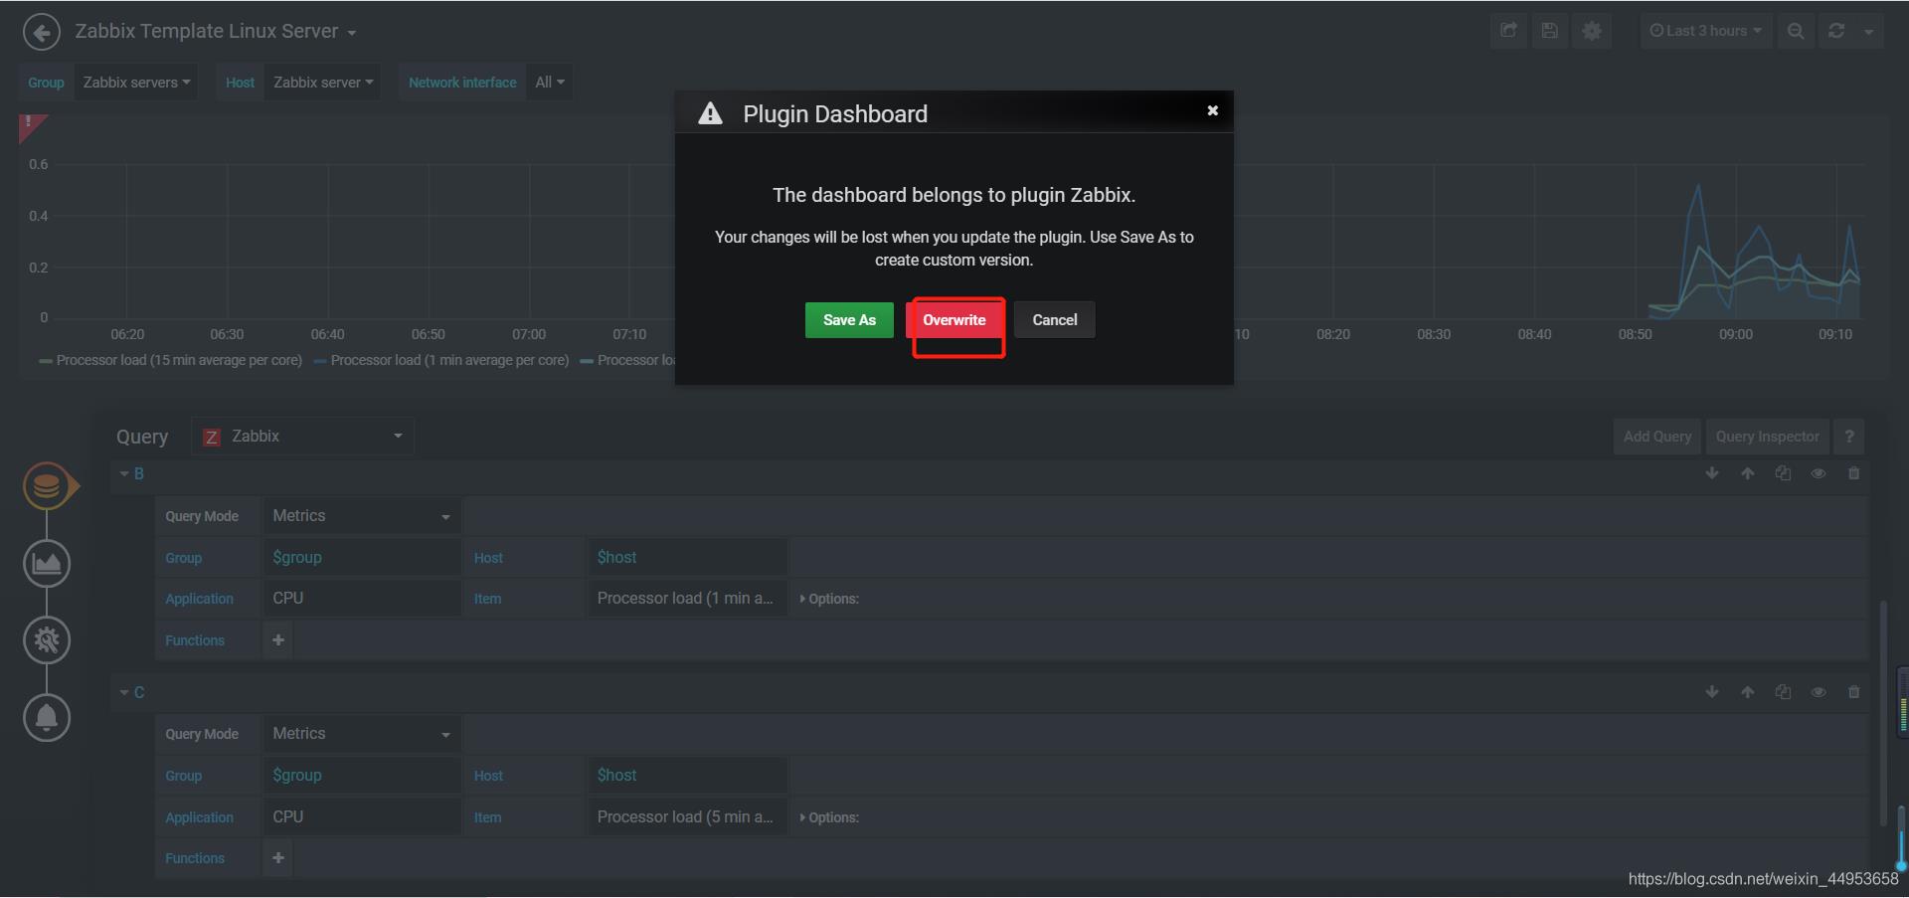Expand query C Options
This screenshot has height=898, width=1909.
[x=829, y=817]
